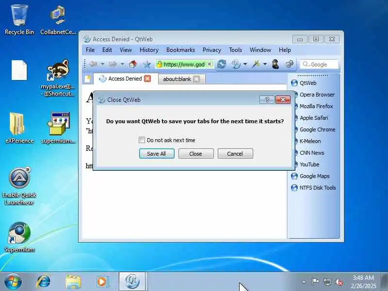The height and width of the screenshot is (291, 388).
Task: Switch to the Access Denied tab
Action: tap(125, 79)
